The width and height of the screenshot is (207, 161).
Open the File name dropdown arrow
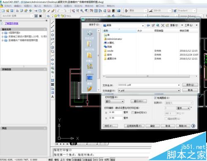coord(179,85)
